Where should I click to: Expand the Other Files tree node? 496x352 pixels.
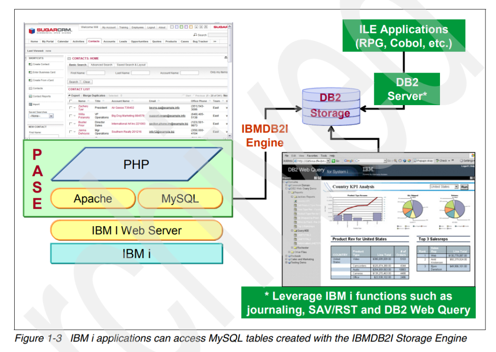[289, 252]
